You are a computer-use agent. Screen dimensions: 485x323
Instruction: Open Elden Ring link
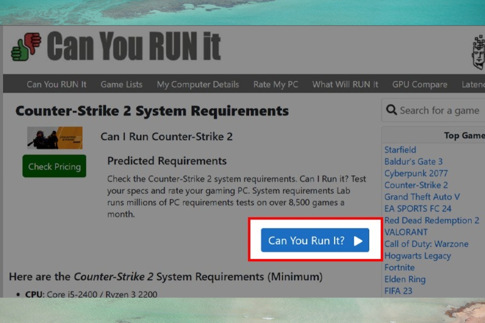coord(405,279)
